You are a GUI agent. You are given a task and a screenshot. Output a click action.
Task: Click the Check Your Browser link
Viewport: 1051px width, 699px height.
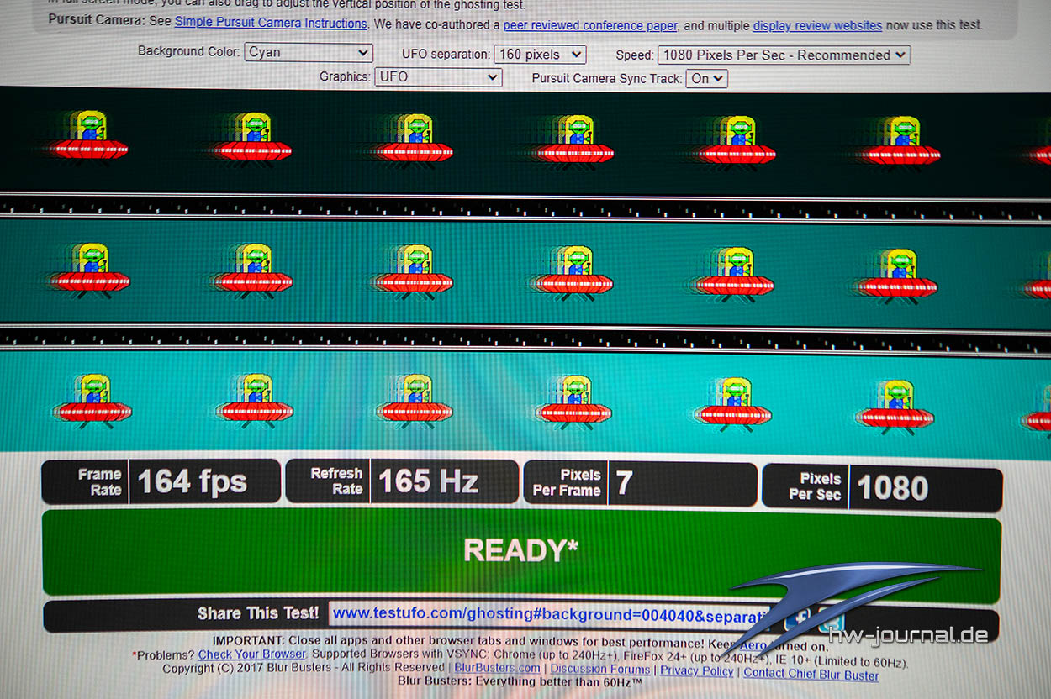[252, 654]
